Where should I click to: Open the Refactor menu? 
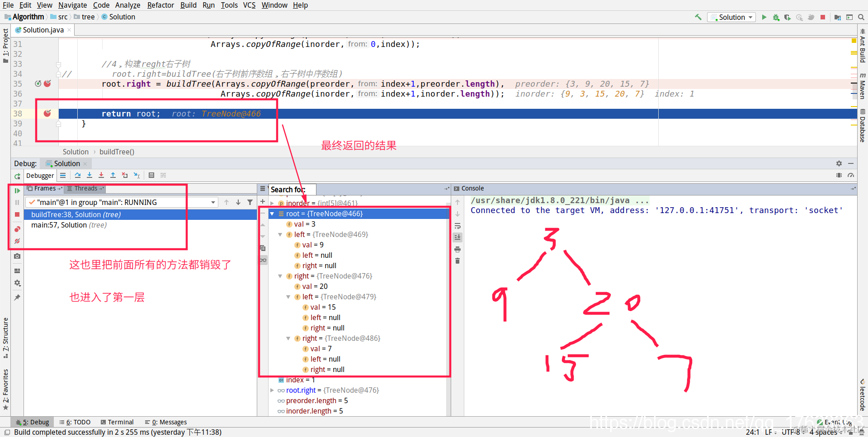[x=160, y=5]
